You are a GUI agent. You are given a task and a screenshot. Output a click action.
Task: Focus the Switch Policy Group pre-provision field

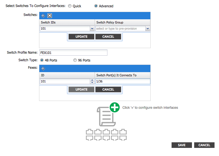pyautogui.click(x=121, y=29)
